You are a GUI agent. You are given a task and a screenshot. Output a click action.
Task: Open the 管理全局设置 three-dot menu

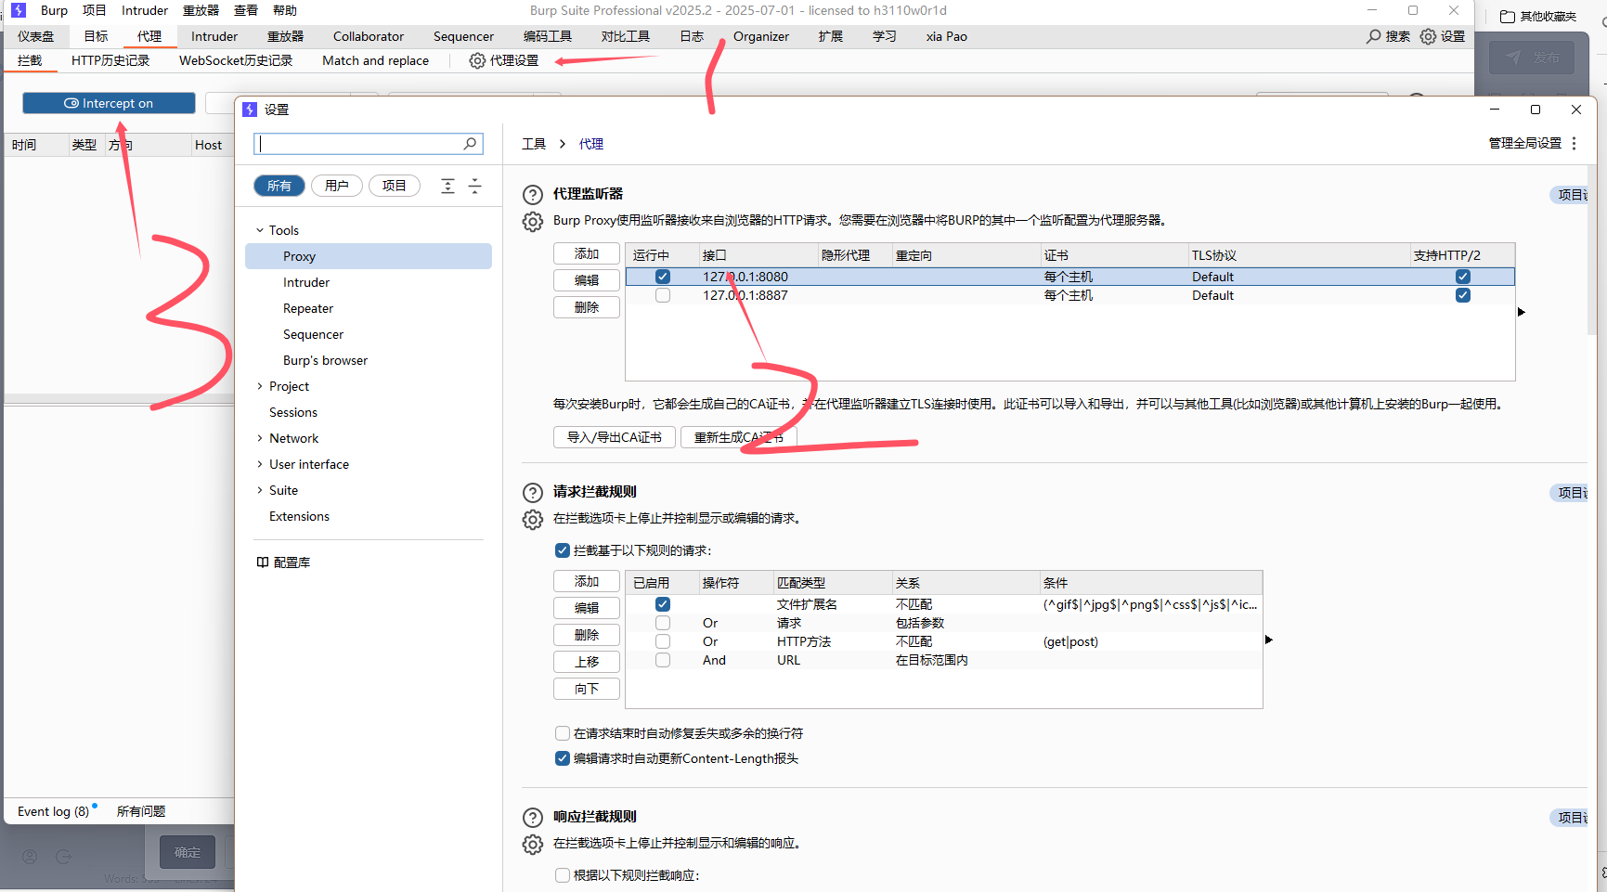(1574, 144)
